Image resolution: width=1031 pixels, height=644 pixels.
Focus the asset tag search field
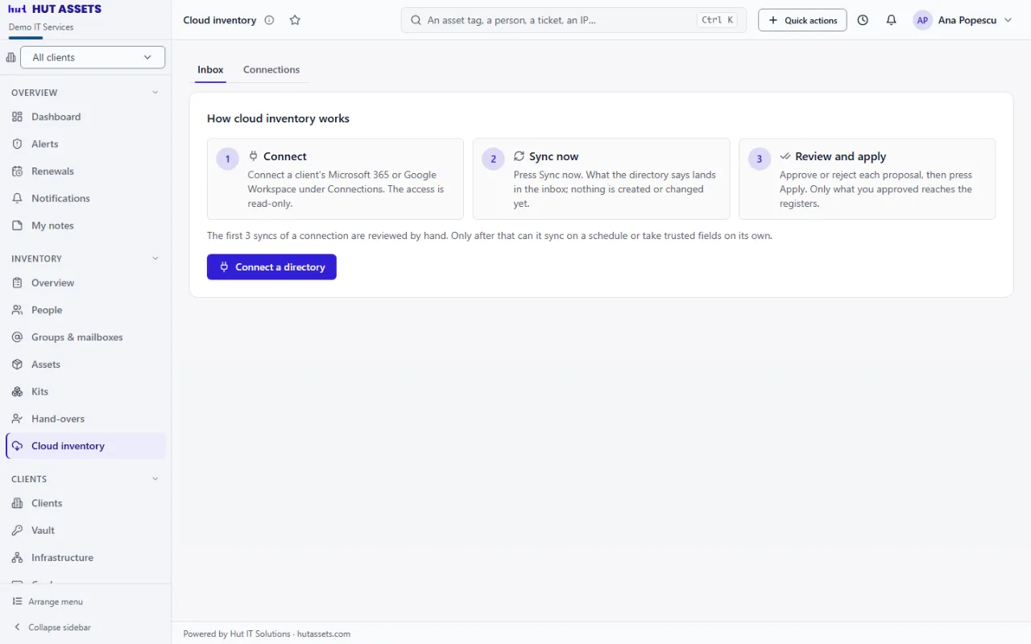(573, 20)
